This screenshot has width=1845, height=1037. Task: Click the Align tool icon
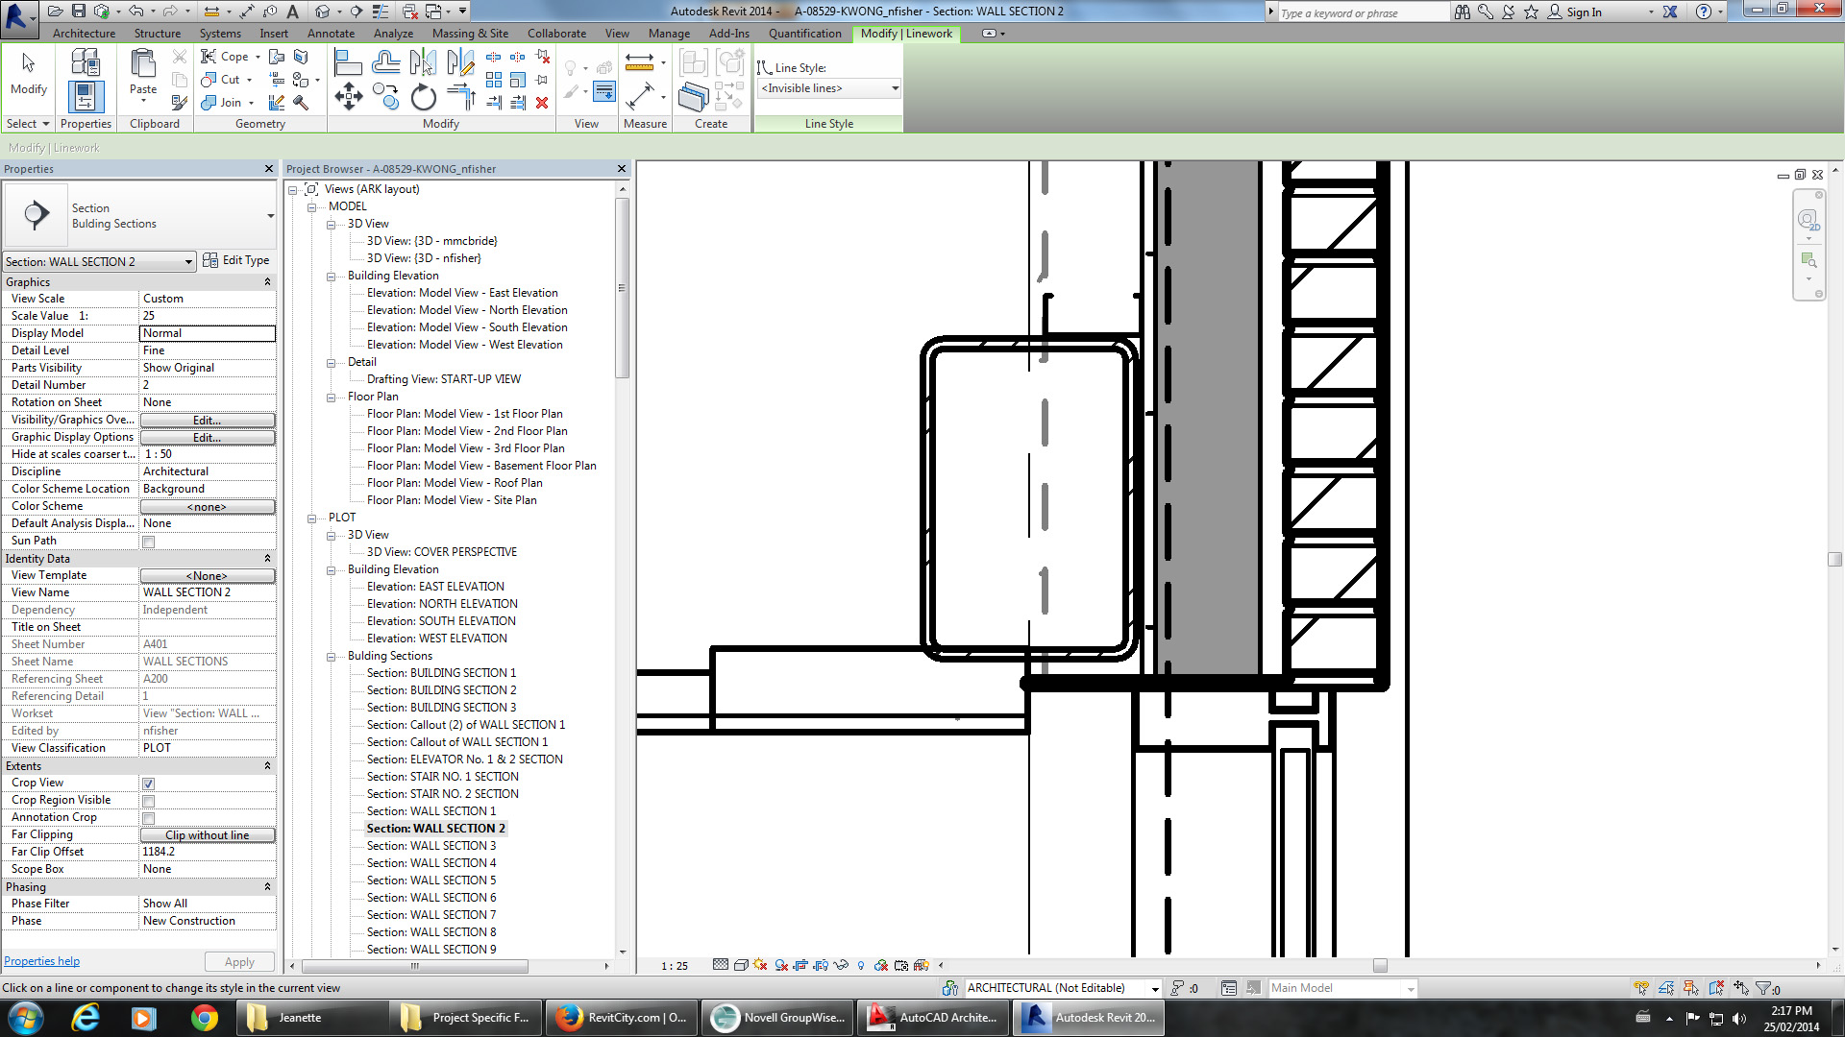point(348,63)
